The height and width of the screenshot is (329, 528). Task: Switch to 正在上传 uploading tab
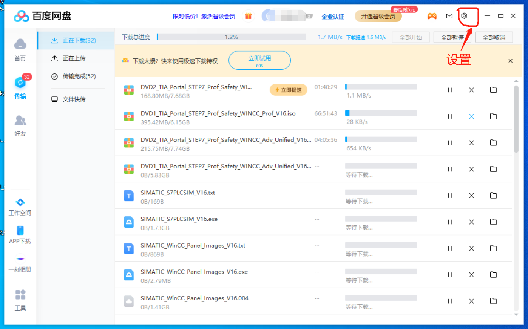pyautogui.click(x=74, y=58)
